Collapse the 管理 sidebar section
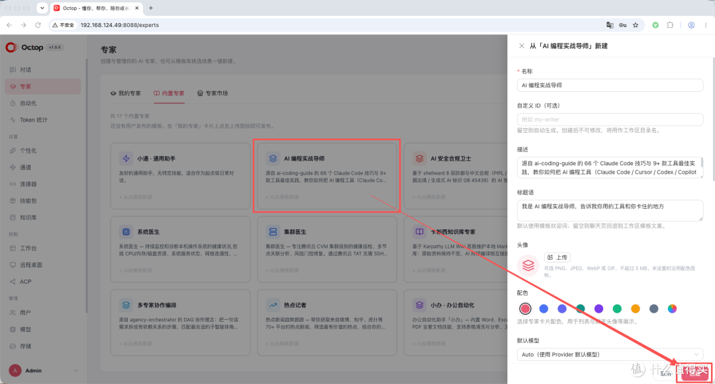Screen dimensions: 715x384 coord(75,299)
